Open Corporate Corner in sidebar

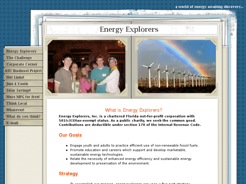click(23, 64)
